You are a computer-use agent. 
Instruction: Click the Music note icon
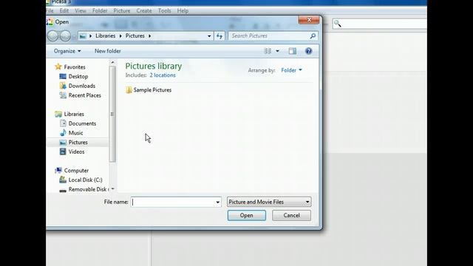pyautogui.click(x=63, y=133)
